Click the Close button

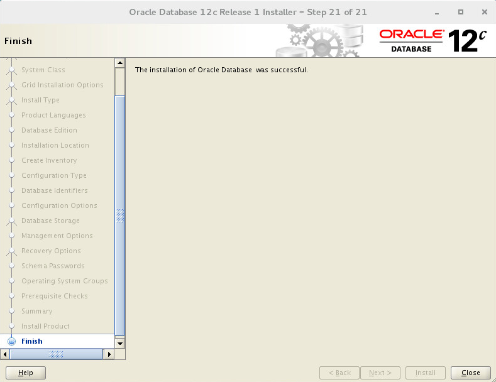coord(470,373)
